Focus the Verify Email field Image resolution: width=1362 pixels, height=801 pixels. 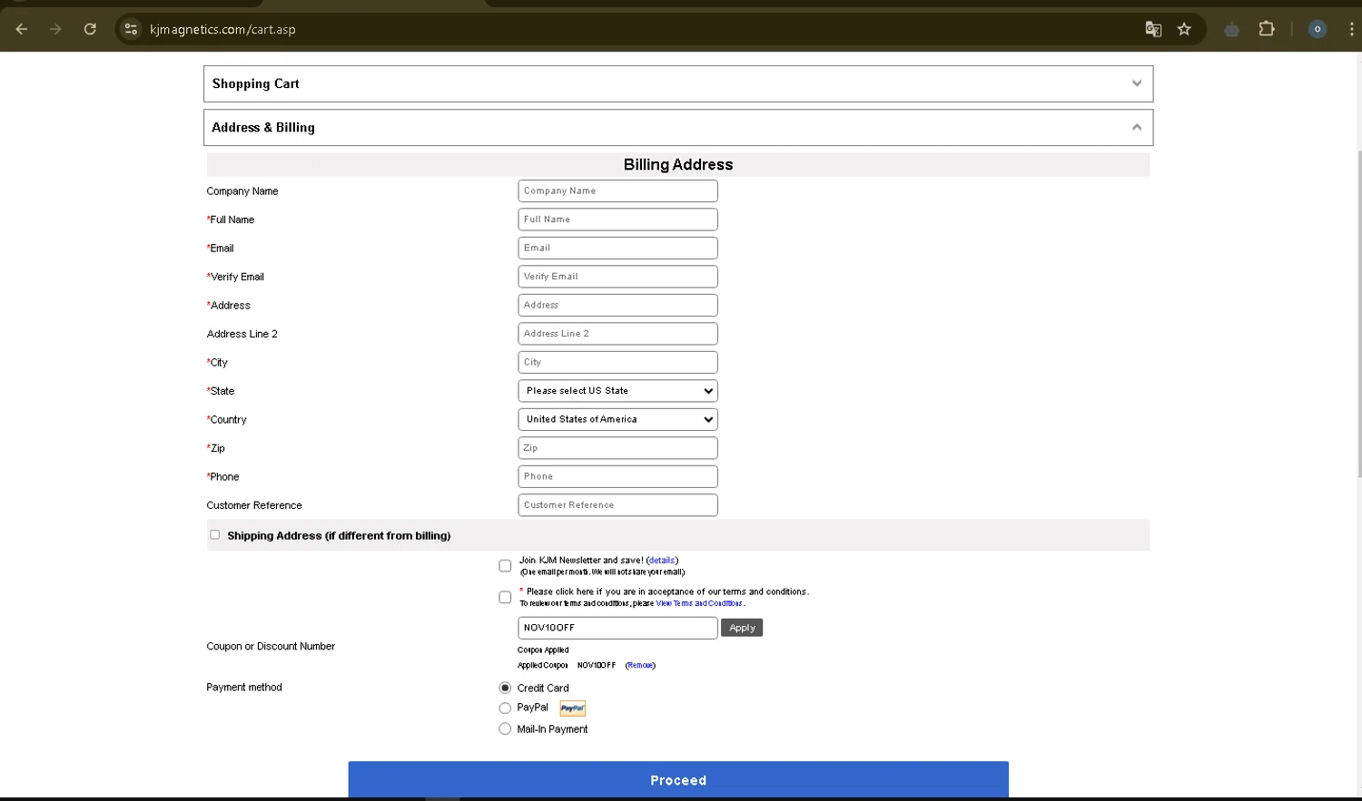point(617,277)
